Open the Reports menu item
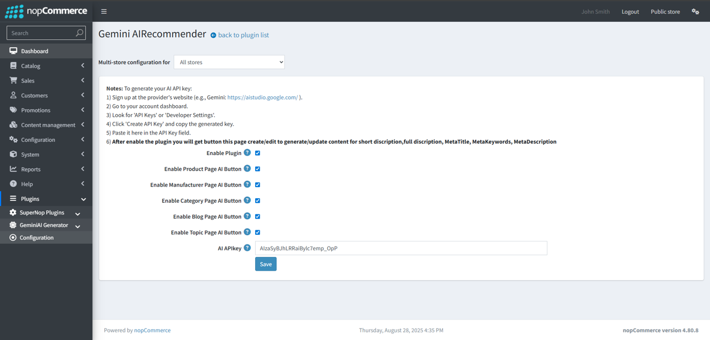Image resolution: width=710 pixels, height=340 pixels. coord(46,169)
